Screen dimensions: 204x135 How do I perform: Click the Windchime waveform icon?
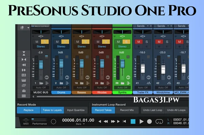pos(169,83)
